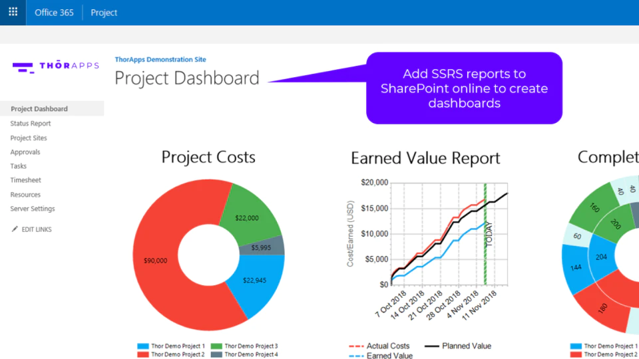
Task: Open the Office 365 app launcher grid
Action: click(x=13, y=12)
